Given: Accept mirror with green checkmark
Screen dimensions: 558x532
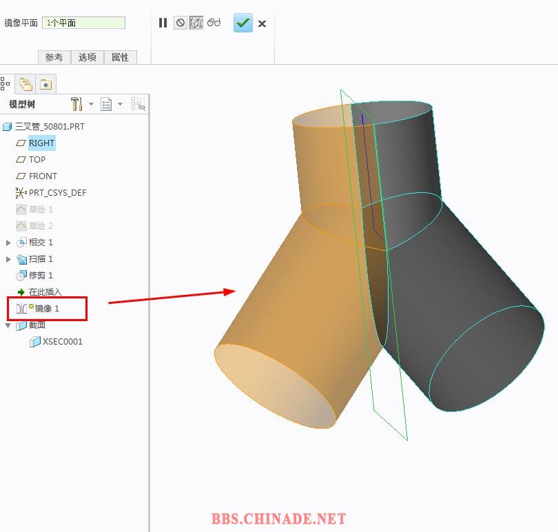Looking at the screenshot, I should (x=242, y=23).
